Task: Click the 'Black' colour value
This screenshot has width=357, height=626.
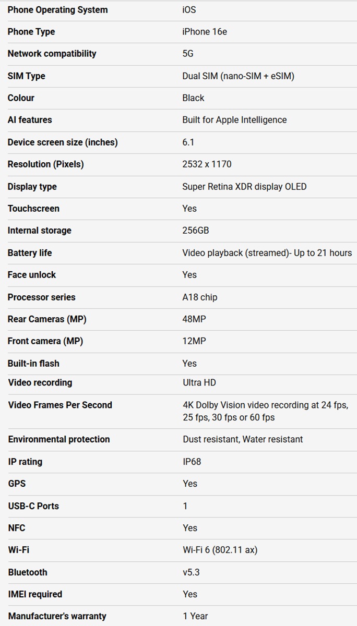Action: pos(193,98)
